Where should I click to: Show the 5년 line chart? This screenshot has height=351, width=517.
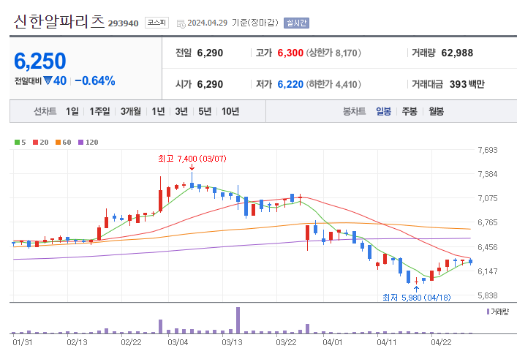click(205, 111)
